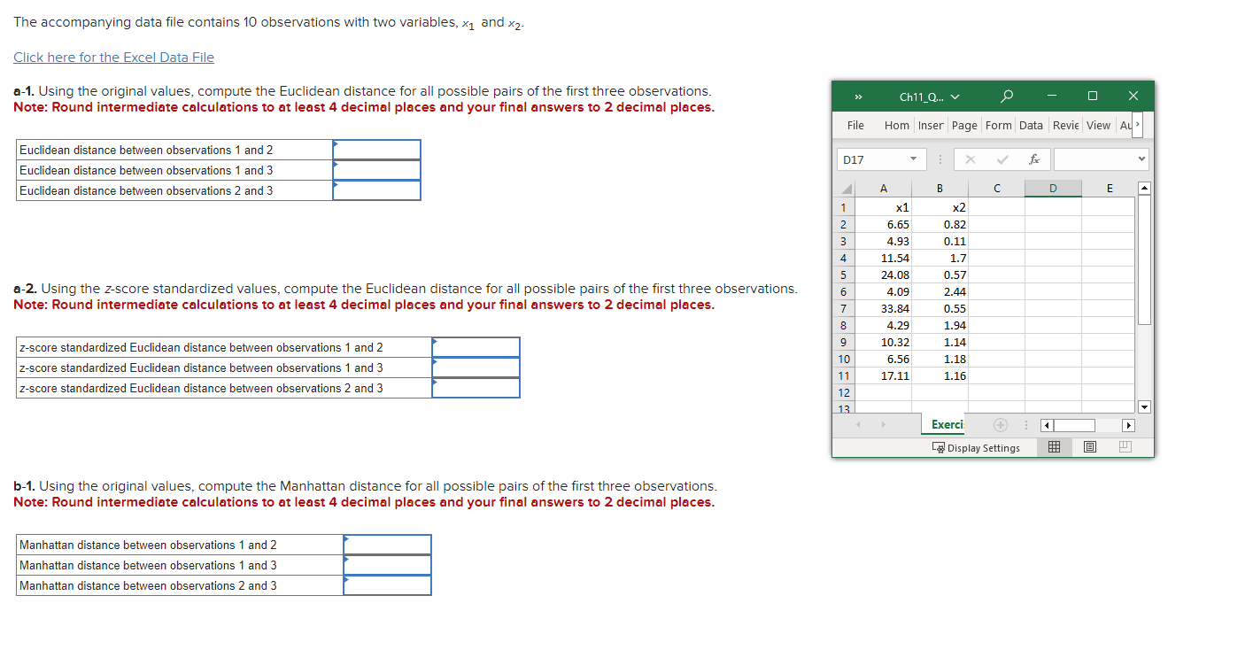Switch to Normal view in the status bar
This screenshot has width=1253, height=650.
[x=1054, y=447]
